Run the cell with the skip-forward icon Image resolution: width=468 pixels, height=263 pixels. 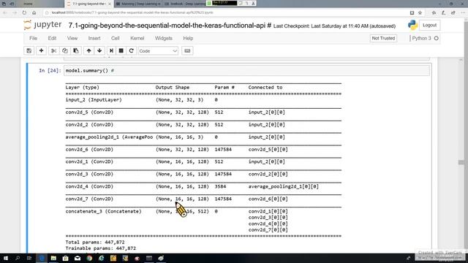tap(111, 50)
